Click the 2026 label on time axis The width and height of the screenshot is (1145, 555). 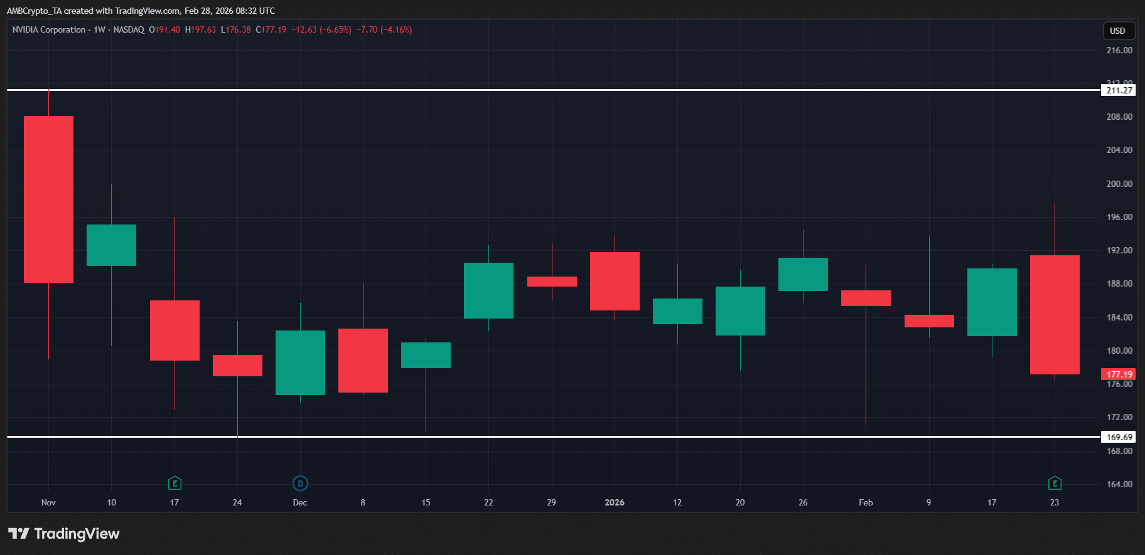tap(615, 502)
